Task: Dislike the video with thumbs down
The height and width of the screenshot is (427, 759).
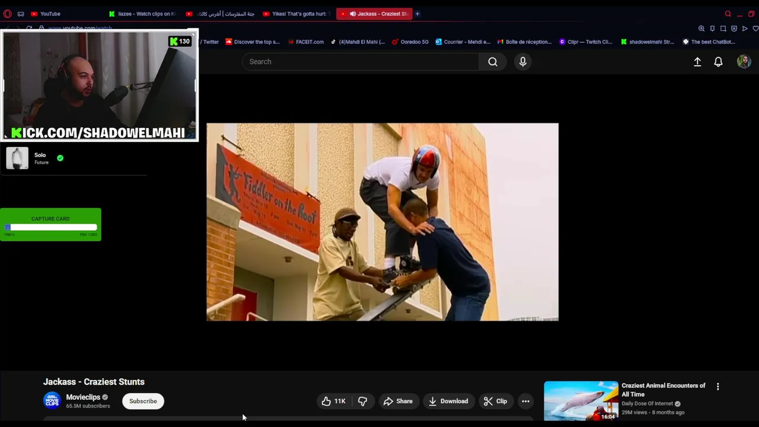Action: (x=362, y=401)
